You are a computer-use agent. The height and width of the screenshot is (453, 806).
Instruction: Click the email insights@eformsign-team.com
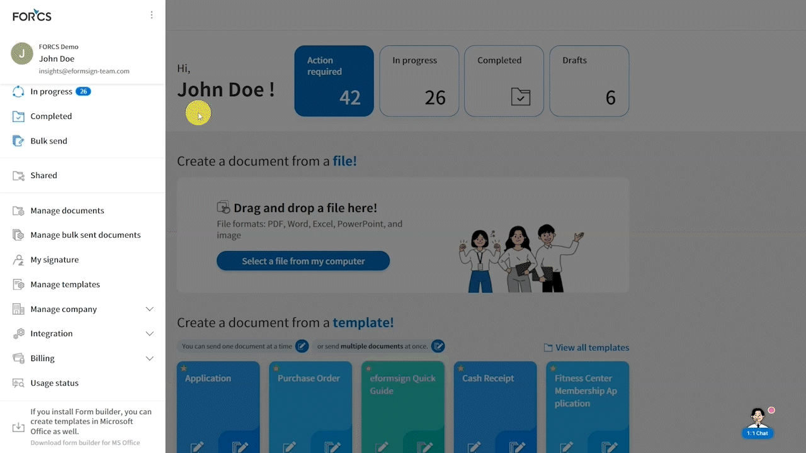pyautogui.click(x=84, y=71)
